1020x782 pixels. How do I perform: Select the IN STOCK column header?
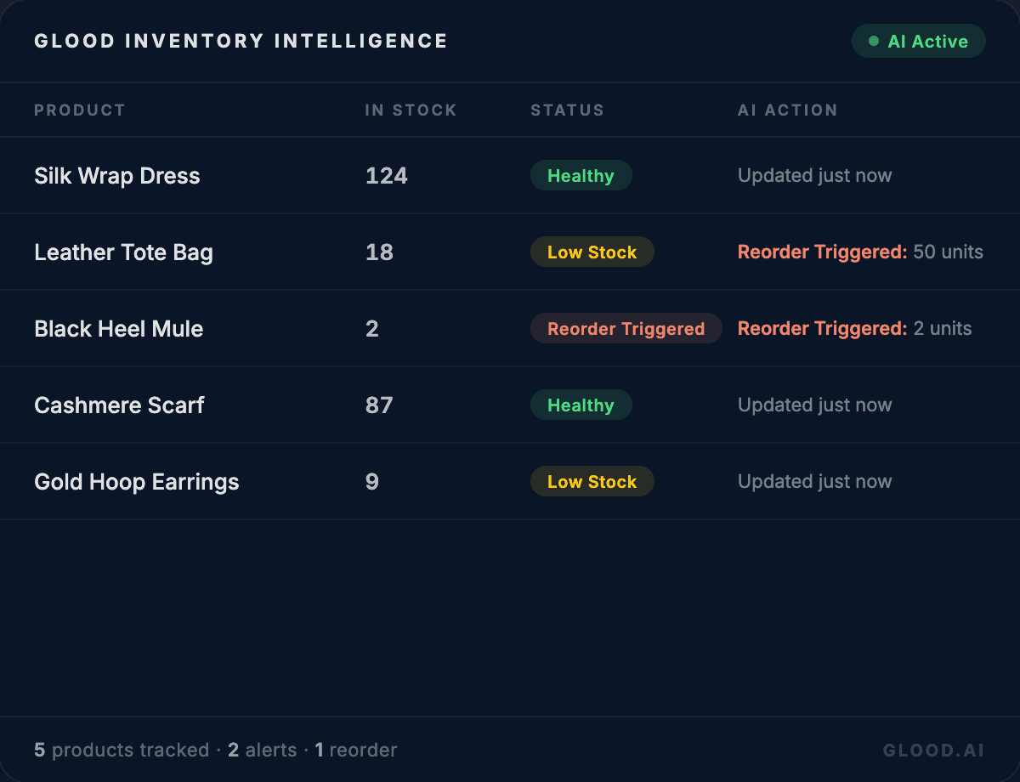411,110
